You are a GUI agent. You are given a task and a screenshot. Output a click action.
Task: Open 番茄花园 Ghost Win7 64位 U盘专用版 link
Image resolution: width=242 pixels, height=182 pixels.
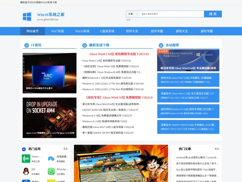(x=108, y=127)
